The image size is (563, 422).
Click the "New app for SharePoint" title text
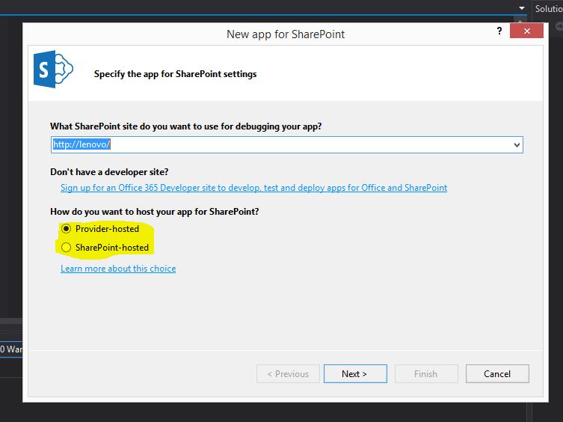pos(286,34)
